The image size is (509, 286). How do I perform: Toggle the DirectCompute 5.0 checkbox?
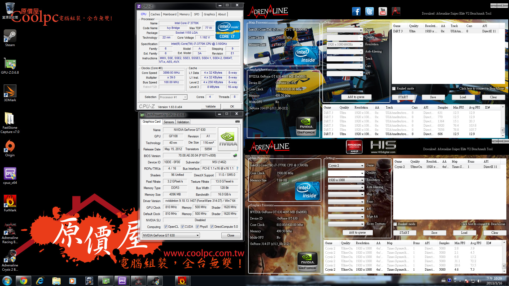[x=212, y=227]
